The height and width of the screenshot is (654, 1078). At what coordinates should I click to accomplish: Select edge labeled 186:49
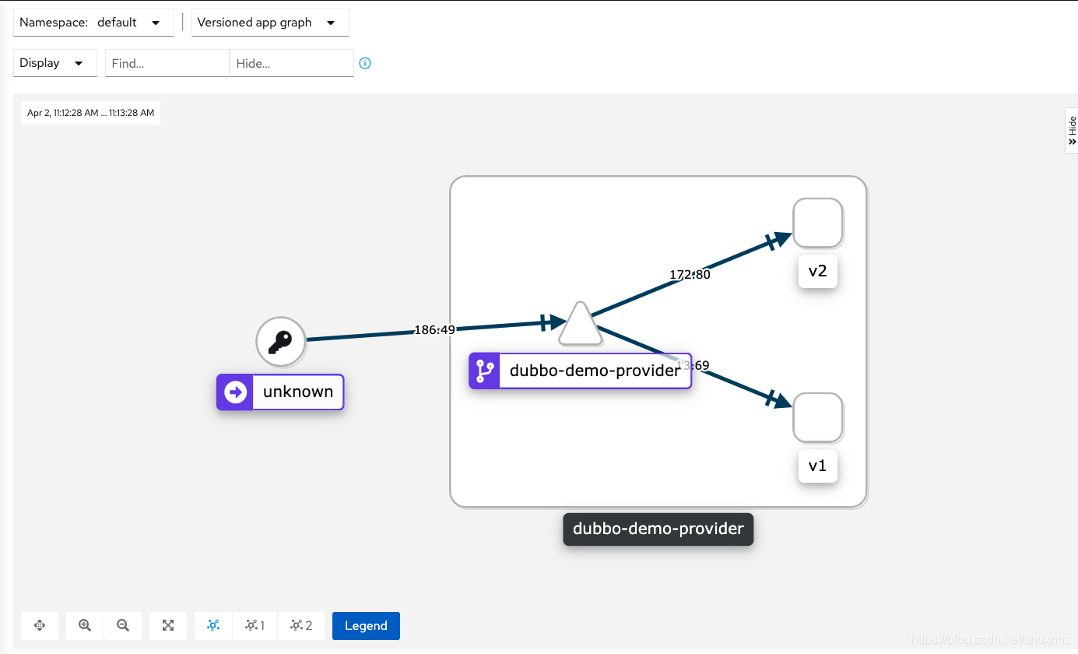click(434, 329)
